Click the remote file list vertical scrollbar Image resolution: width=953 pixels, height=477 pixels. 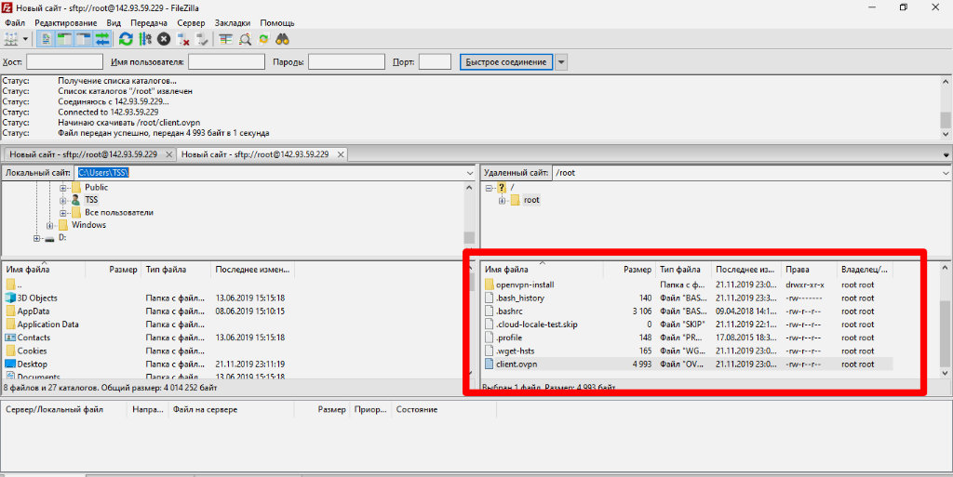[946, 320]
